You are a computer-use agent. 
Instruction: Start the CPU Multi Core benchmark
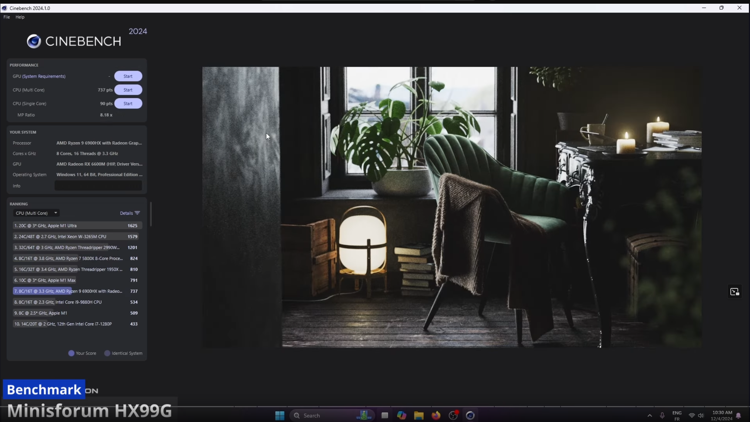coord(128,90)
